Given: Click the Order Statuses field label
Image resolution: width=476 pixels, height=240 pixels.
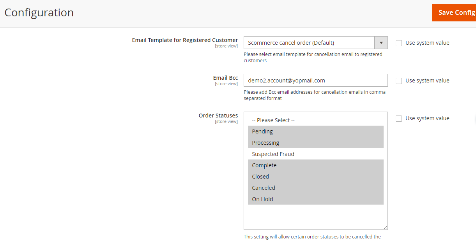Looking at the screenshot, I should pyautogui.click(x=218, y=116).
